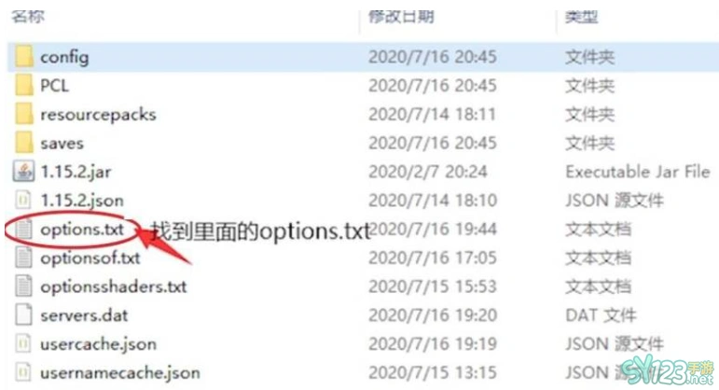719x390 pixels.
Task: Click the 2020/7/14 18:11 resourcepacks date
Action: [x=433, y=114]
